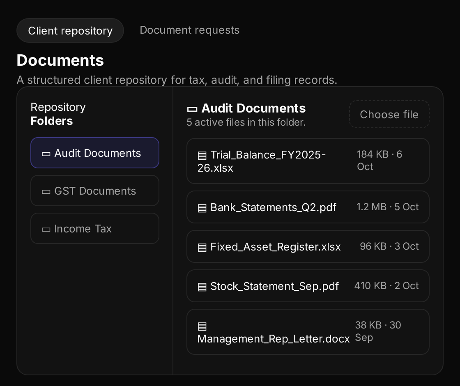Click Choose file to upload
The image size is (460, 386).
click(389, 115)
